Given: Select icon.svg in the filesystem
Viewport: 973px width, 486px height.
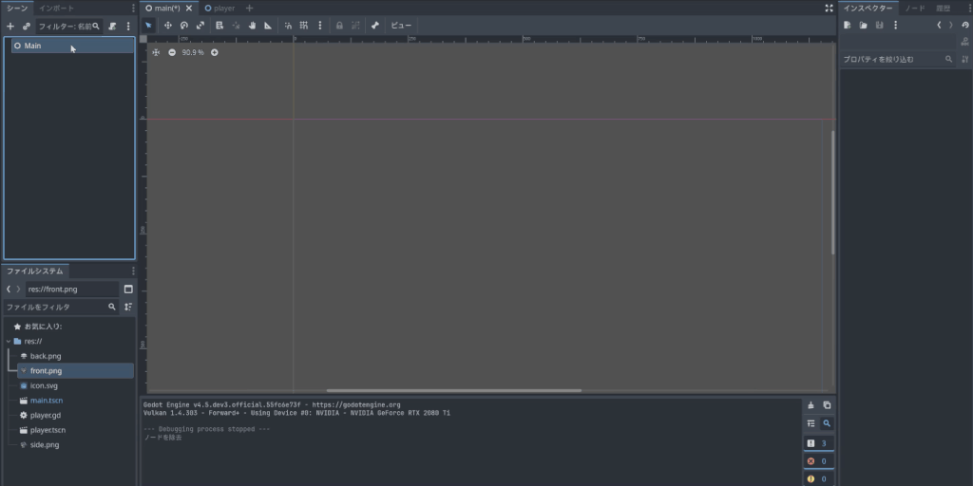Looking at the screenshot, I should pos(76,385).
